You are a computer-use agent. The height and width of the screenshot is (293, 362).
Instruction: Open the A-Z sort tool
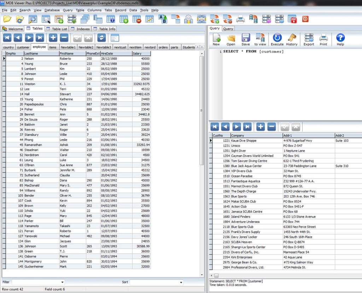[x=163, y=19]
